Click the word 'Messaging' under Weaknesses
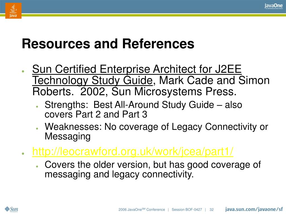Image resolution: width=286 pixels, height=214 pixels. tap(68, 137)
